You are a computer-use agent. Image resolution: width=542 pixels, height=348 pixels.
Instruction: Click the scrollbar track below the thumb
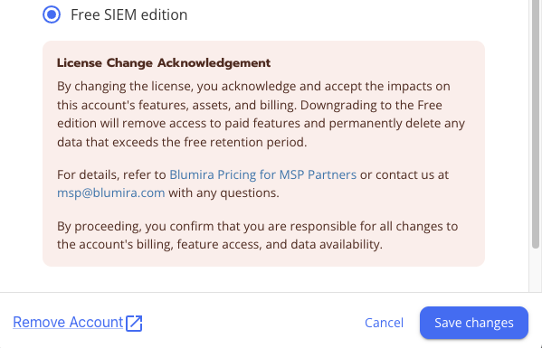pos(536,270)
